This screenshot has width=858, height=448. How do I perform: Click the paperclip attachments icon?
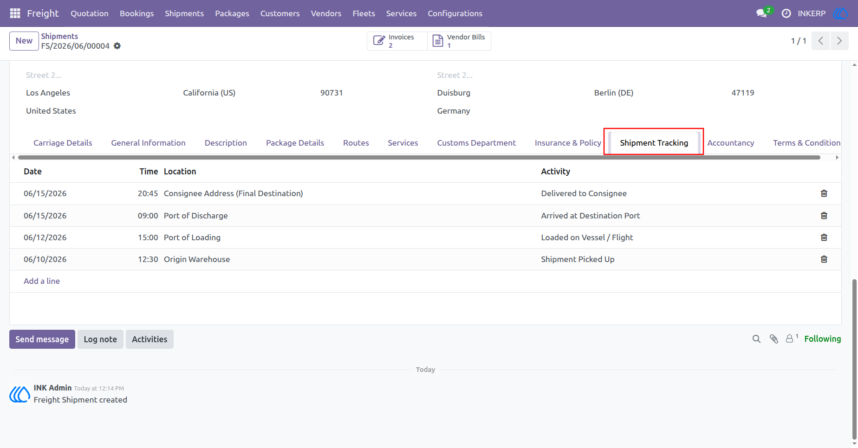[773, 339]
